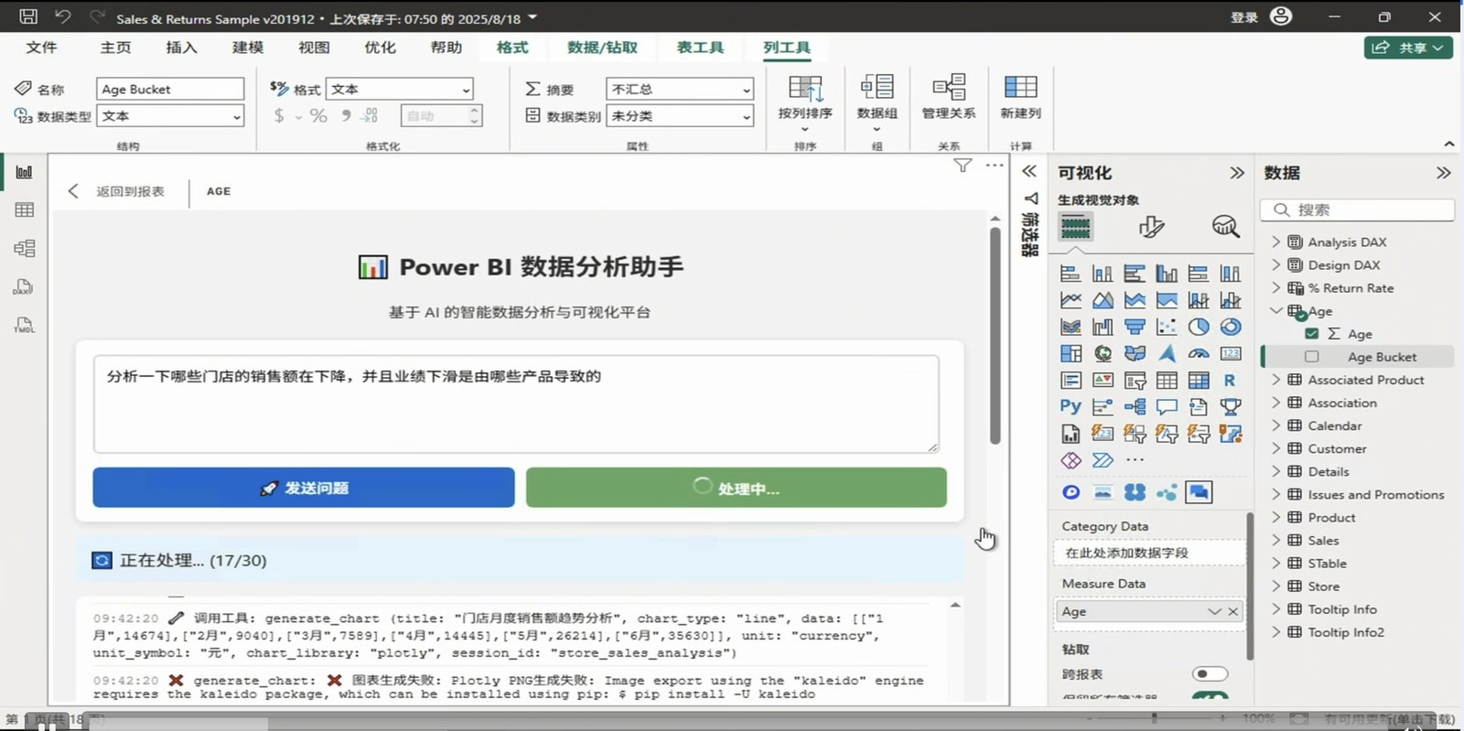Expand the Analysis DAX table
This screenshot has width=1464, height=731.
[1276, 242]
